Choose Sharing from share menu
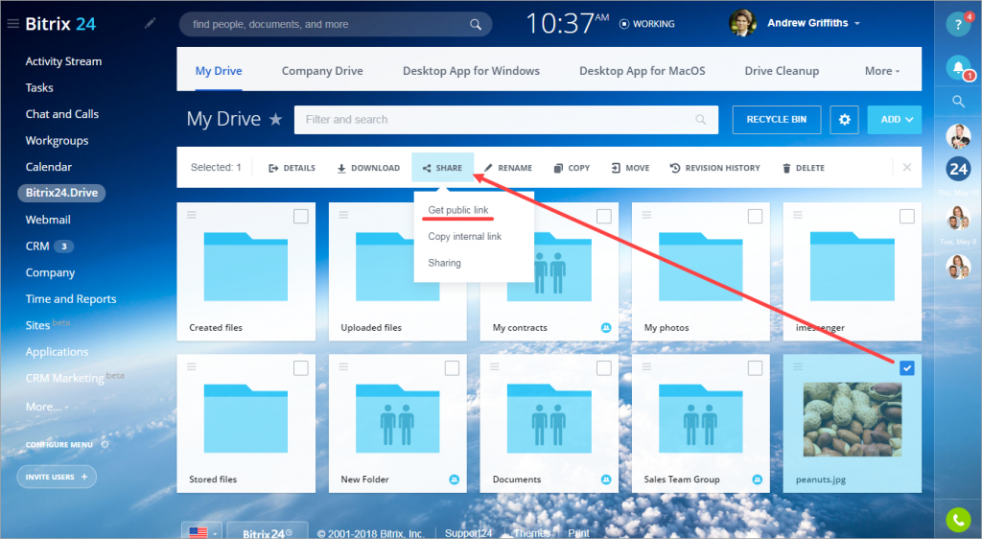Image resolution: width=982 pixels, height=539 pixels. tap(444, 262)
